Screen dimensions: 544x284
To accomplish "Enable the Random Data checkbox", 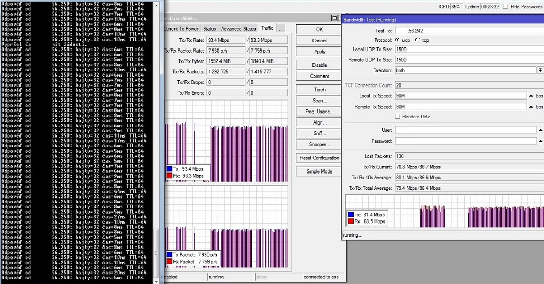I will tap(398, 116).
